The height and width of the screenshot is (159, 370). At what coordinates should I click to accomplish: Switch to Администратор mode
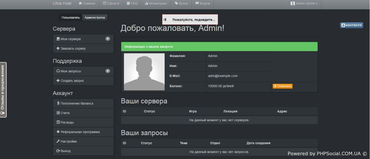pyautogui.click(x=95, y=18)
